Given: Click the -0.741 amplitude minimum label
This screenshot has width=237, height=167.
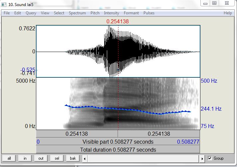Looking at the screenshot, I should pyautogui.click(x=28, y=74).
